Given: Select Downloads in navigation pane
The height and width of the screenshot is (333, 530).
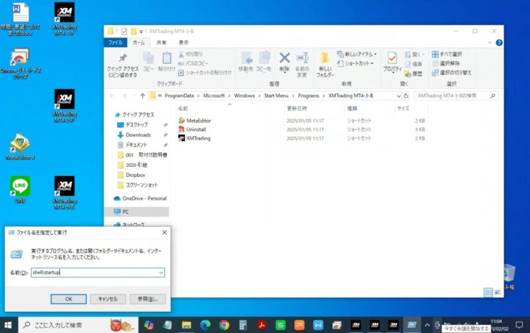Looking at the screenshot, I should (x=138, y=135).
